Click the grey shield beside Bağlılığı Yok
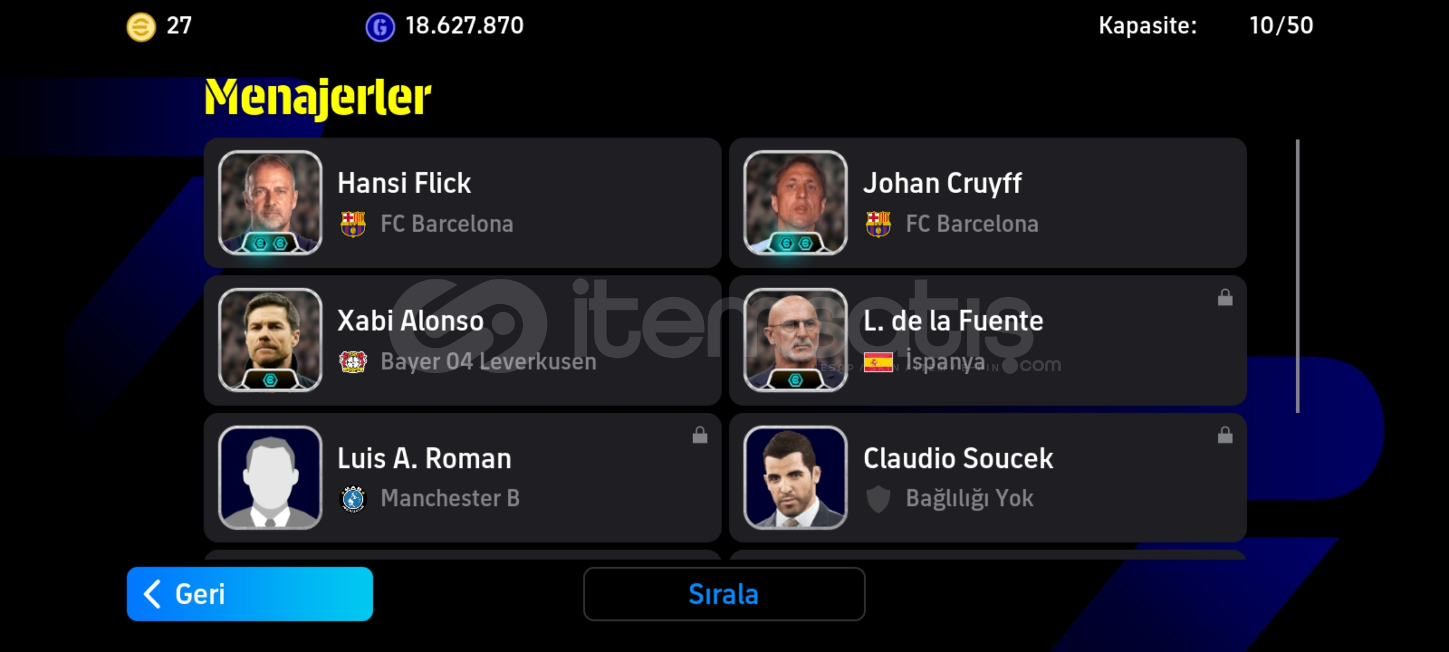The image size is (1449, 652). point(878,499)
